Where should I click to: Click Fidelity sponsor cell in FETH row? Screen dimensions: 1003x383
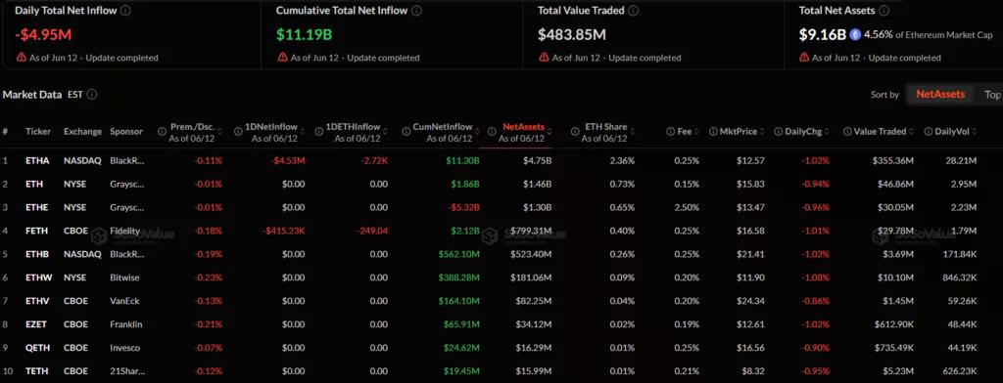click(x=124, y=231)
